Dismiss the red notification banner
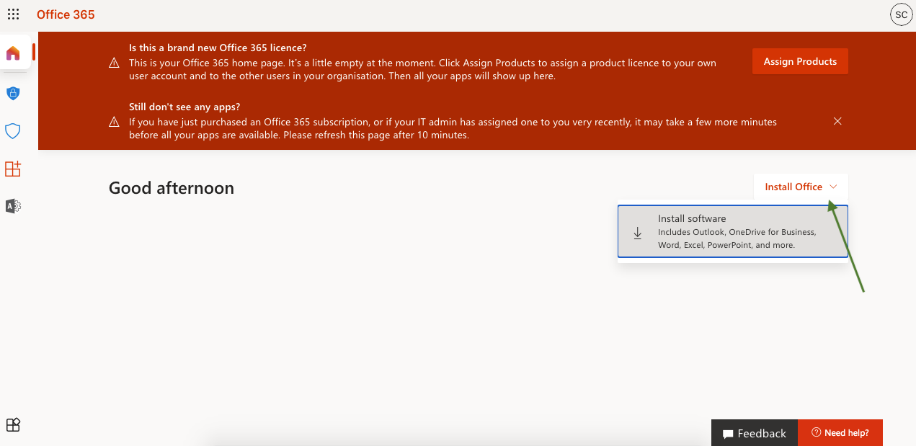The width and height of the screenshot is (916, 446). point(837,121)
